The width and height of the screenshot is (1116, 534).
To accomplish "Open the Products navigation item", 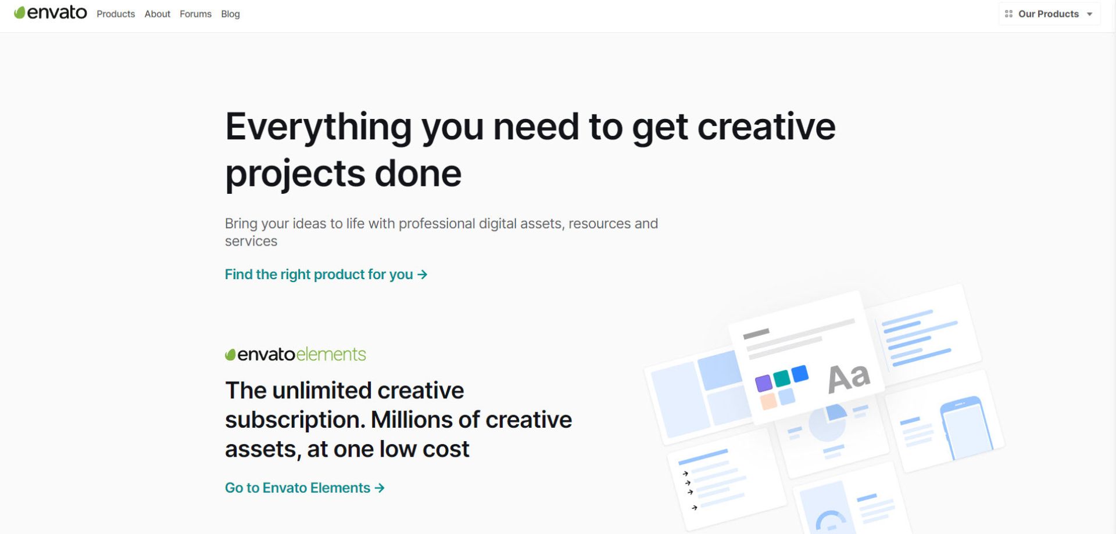I will [116, 14].
